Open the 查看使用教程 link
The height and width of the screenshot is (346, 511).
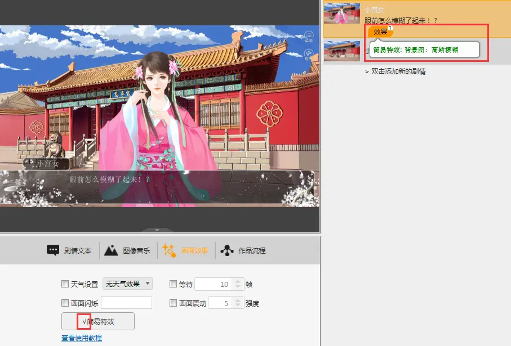tap(82, 338)
